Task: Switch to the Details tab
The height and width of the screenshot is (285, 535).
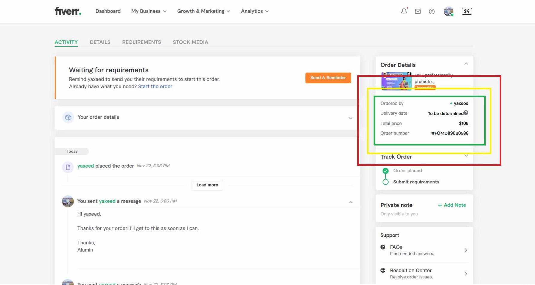Action: pos(100,42)
